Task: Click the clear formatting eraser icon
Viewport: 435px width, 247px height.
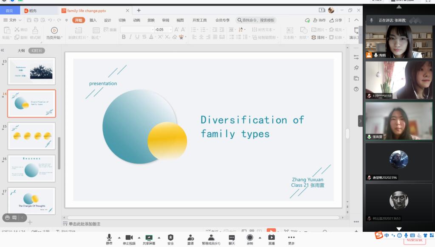Action: 174,37
